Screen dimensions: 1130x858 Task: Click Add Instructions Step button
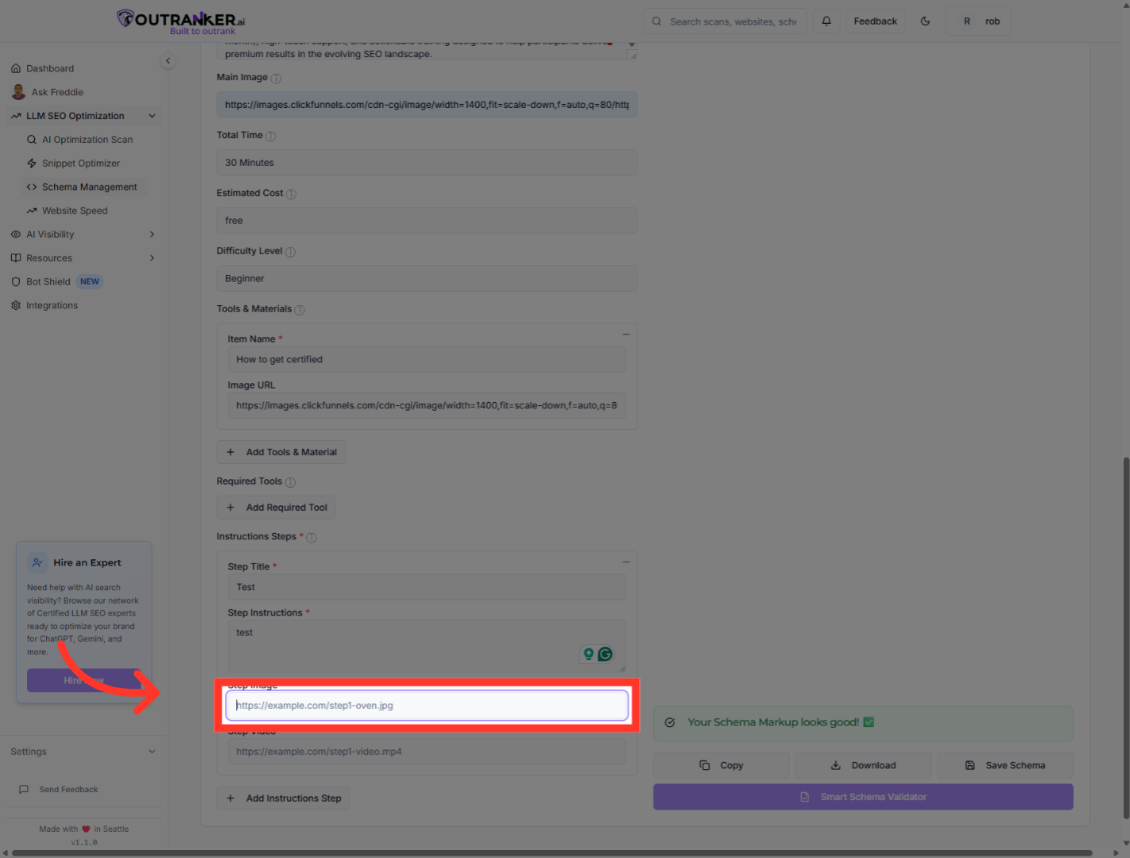point(284,798)
